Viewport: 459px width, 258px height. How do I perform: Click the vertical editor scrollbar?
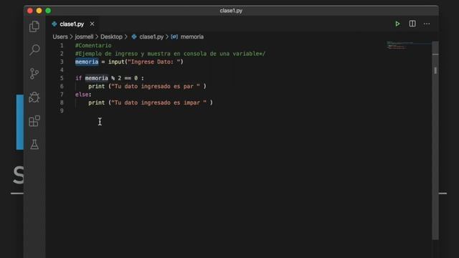[x=435, y=140]
